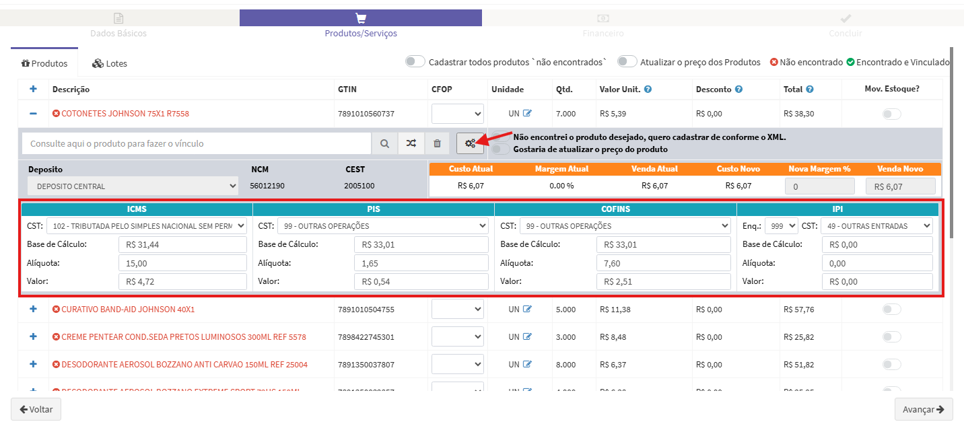Enable Atualizar o preço dos Produtos switch
The height and width of the screenshot is (432, 964).
coord(627,62)
